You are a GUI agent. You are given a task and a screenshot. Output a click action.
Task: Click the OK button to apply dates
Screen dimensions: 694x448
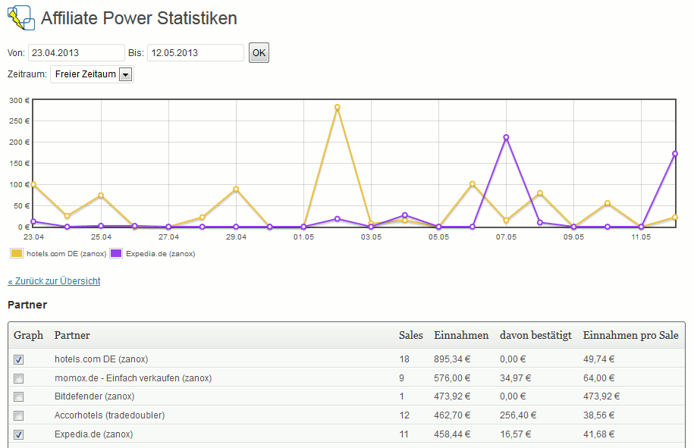pyautogui.click(x=259, y=53)
